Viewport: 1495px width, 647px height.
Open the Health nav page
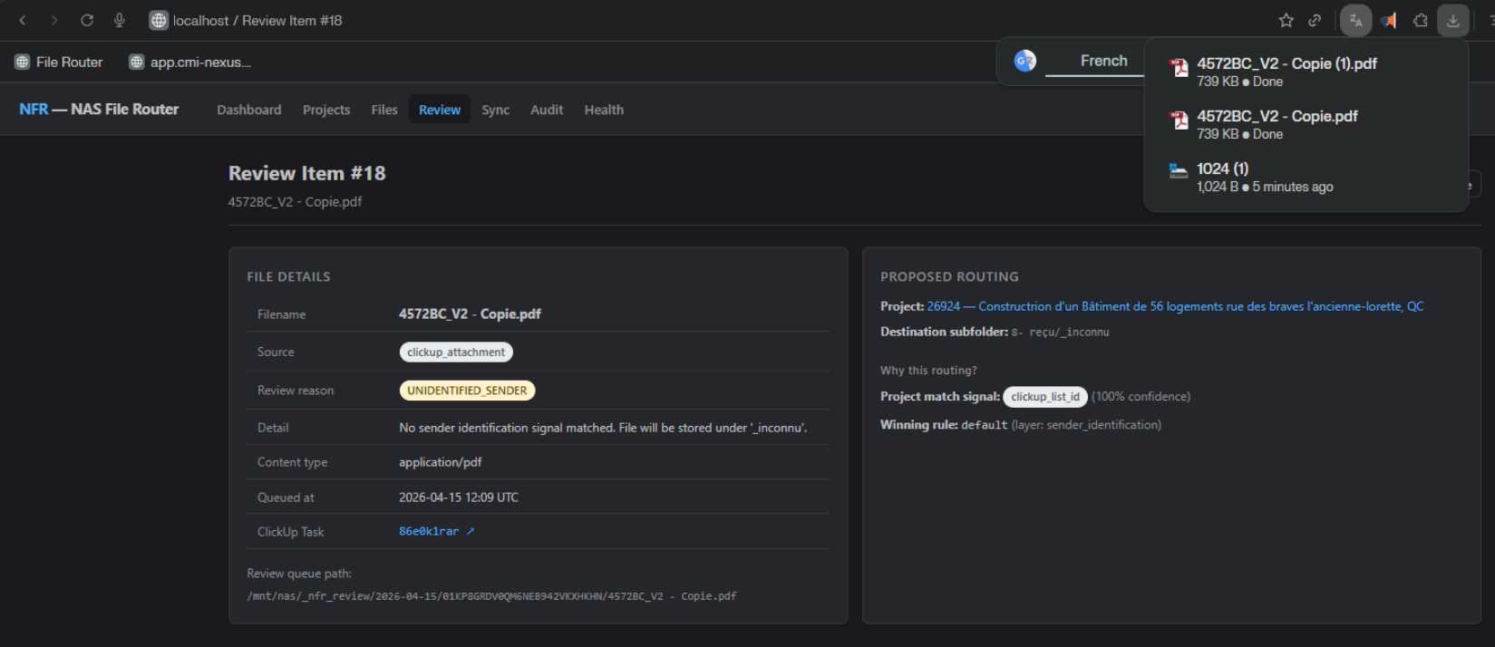[x=604, y=110]
